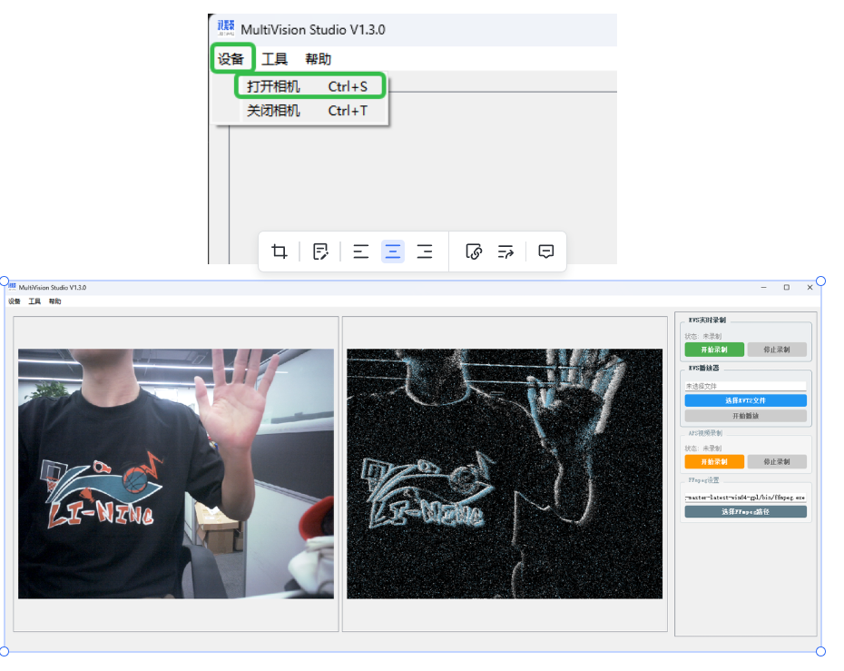The height and width of the screenshot is (671, 844).
Task: Click the orange 开始录制 button
Action: coord(714,461)
